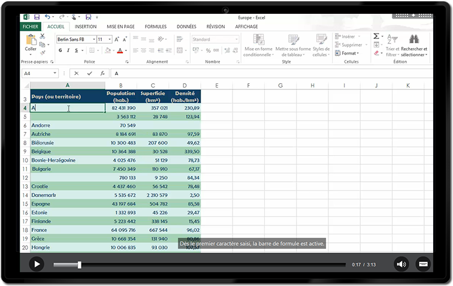Switch to the INSERTION ribbon tab

(86, 26)
